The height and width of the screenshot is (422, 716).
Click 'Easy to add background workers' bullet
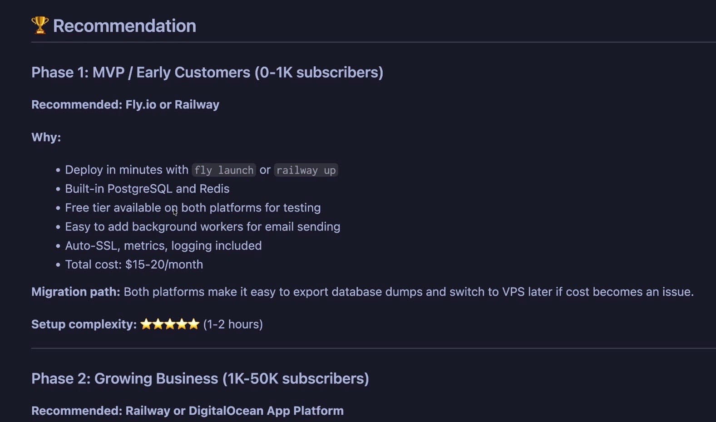tap(202, 226)
